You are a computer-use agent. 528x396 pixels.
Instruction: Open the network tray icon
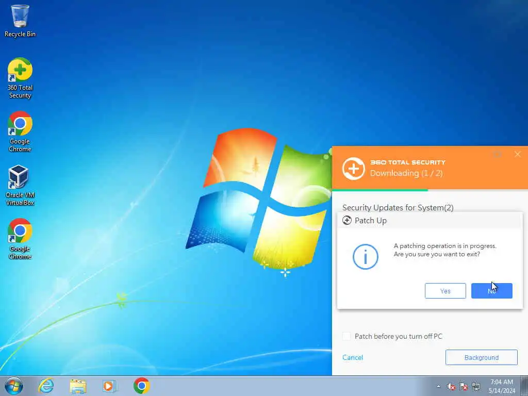pyautogui.click(x=476, y=386)
